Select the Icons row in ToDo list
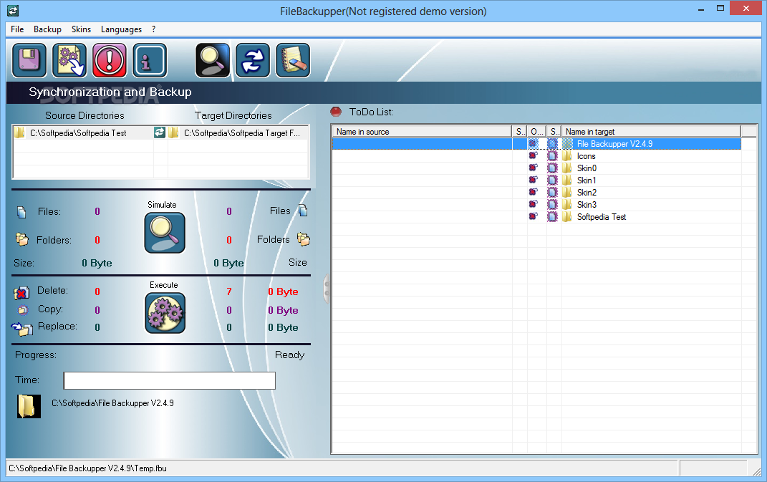The height and width of the screenshot is (482, 767). pyautogui.click(x=536, y=156)
